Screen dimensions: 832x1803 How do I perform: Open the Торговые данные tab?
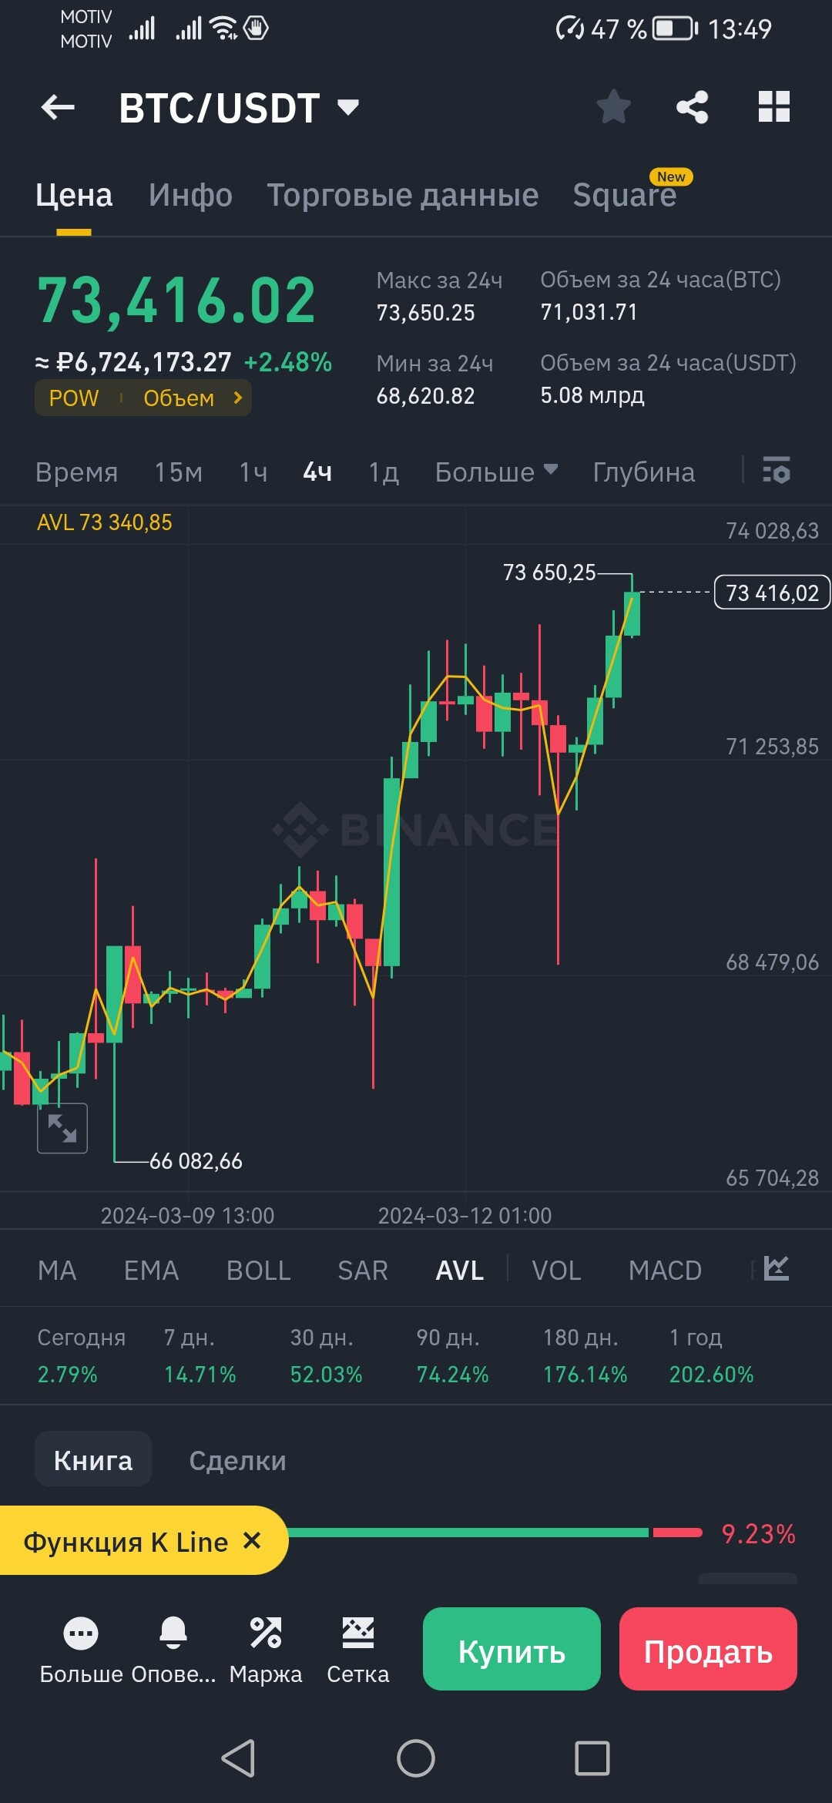402,195
